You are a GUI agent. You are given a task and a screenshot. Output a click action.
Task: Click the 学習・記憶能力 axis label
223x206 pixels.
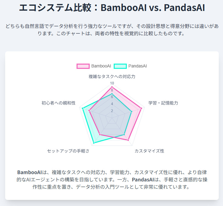pos(163,103)
